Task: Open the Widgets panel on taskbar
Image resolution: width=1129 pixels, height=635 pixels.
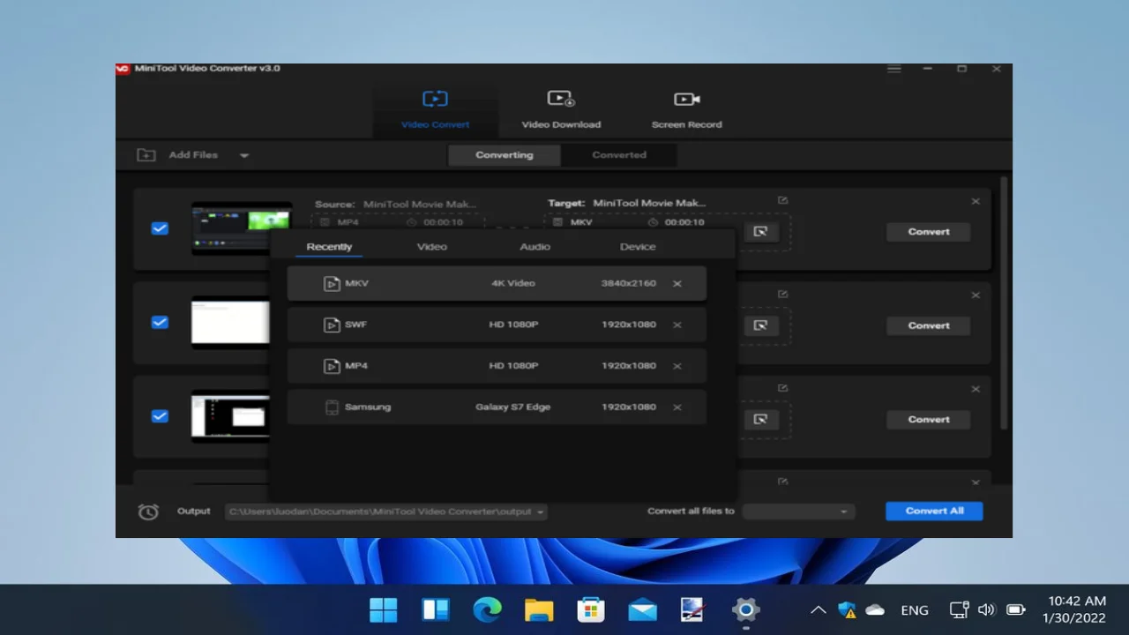Action: 436,609
